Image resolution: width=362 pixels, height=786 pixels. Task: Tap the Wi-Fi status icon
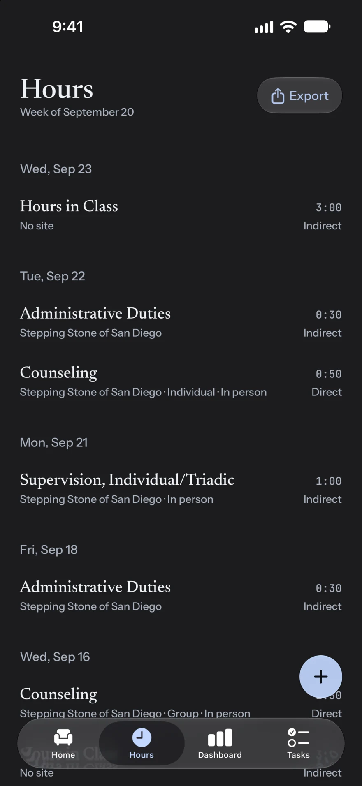coord(288,27)
